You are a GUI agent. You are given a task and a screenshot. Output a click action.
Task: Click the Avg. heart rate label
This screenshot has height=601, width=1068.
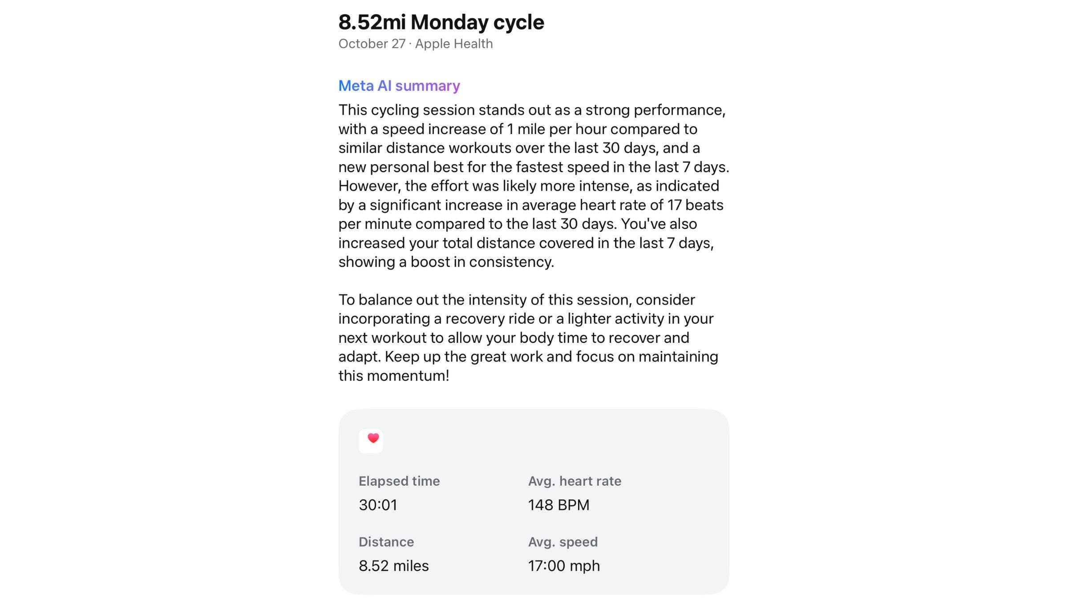point(574,481)
